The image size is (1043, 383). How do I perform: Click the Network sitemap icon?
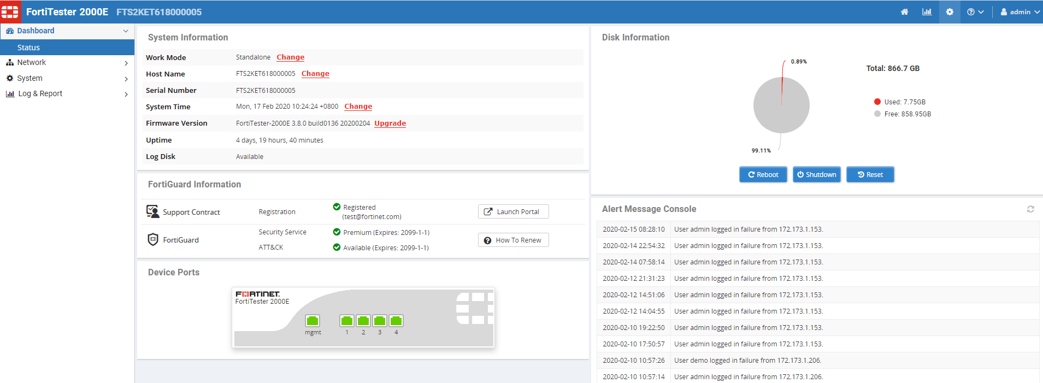tap(10, 63)
